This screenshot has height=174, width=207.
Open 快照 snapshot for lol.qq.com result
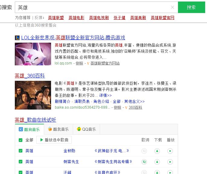point(79,63)
